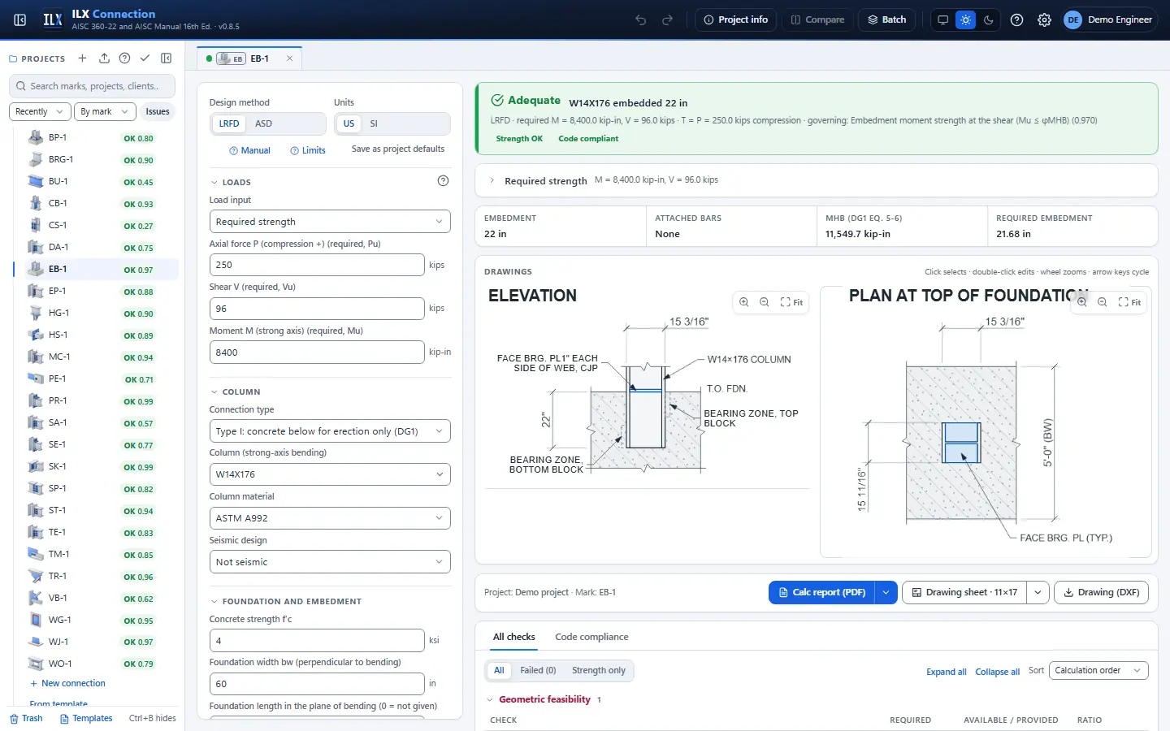Open the Calc report dropdown arrow
The image size is (1170, 731).
tap(886, 592)
